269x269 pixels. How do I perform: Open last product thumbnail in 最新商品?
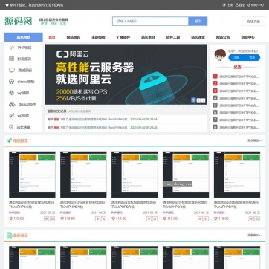click(x=237, y=257)
